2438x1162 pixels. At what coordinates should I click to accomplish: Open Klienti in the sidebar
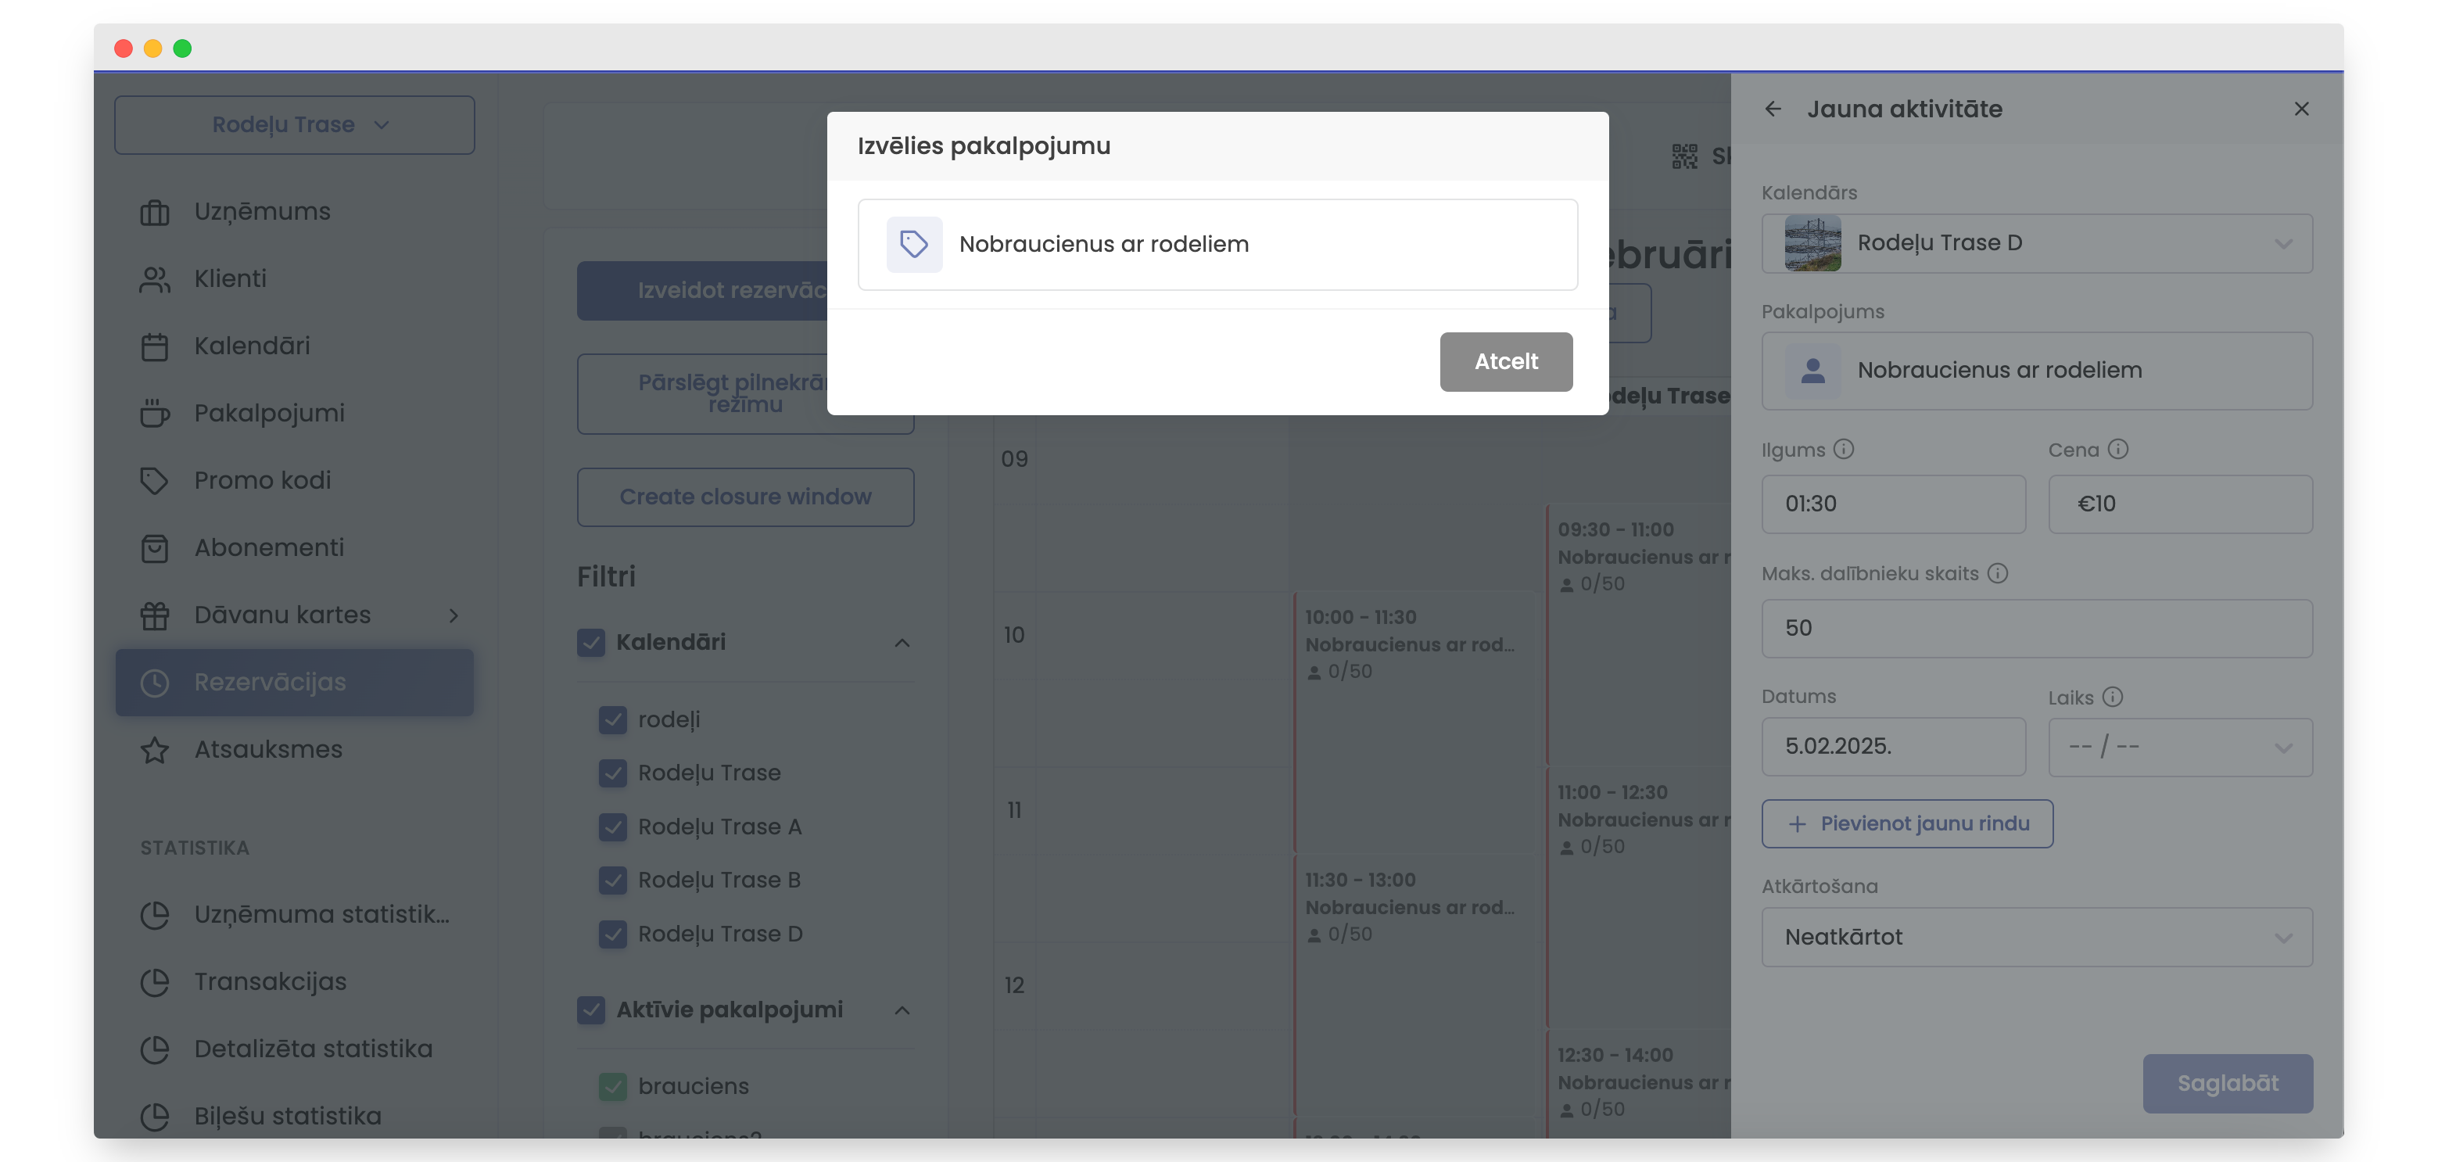pos(230,279)
